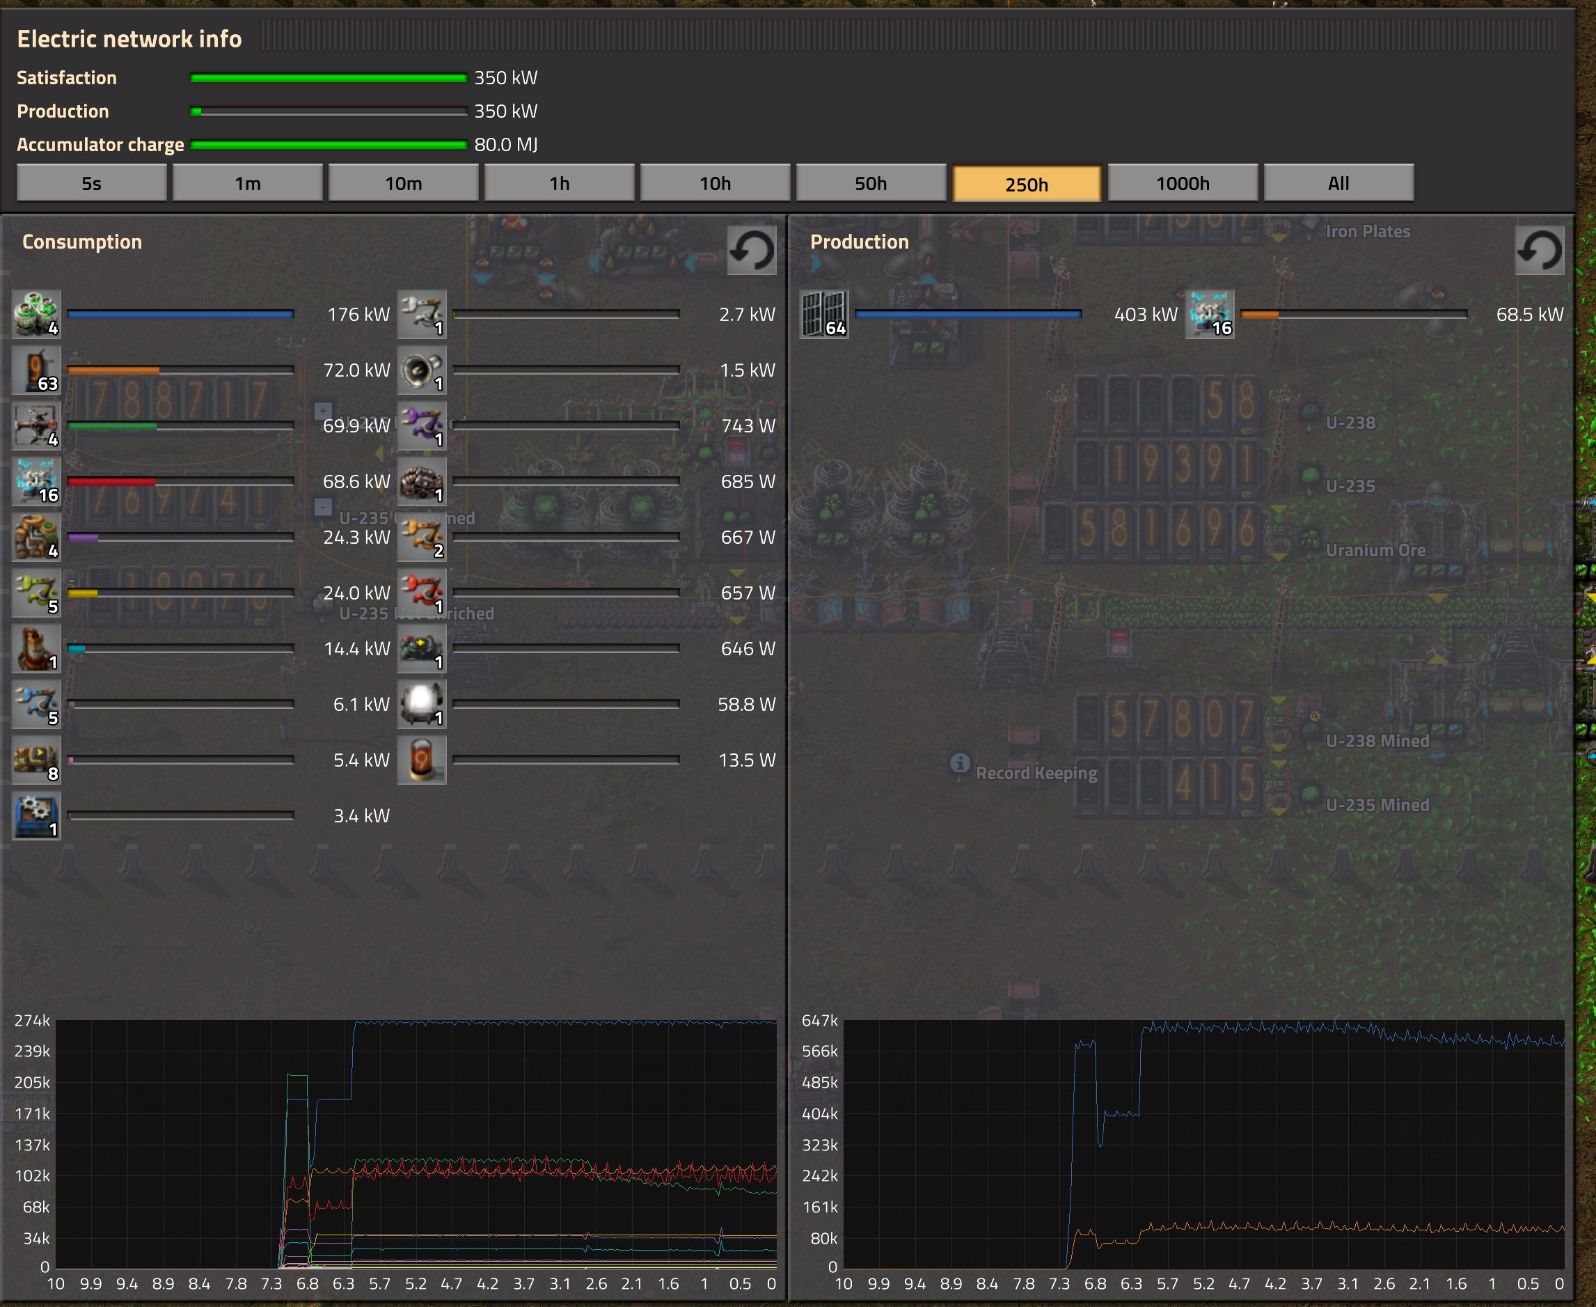Click the yellow inserter icon with count 2

421,537
